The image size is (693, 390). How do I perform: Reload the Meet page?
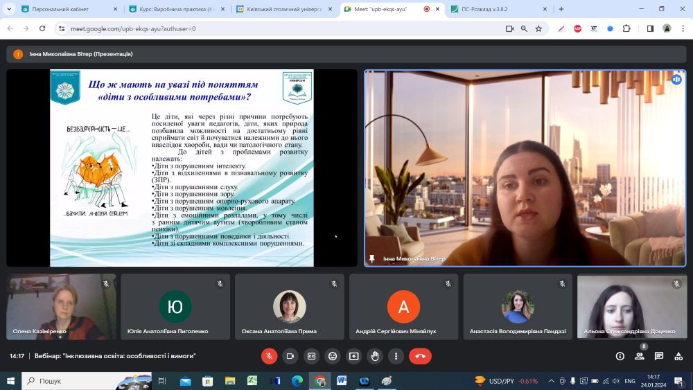(42, 28)
